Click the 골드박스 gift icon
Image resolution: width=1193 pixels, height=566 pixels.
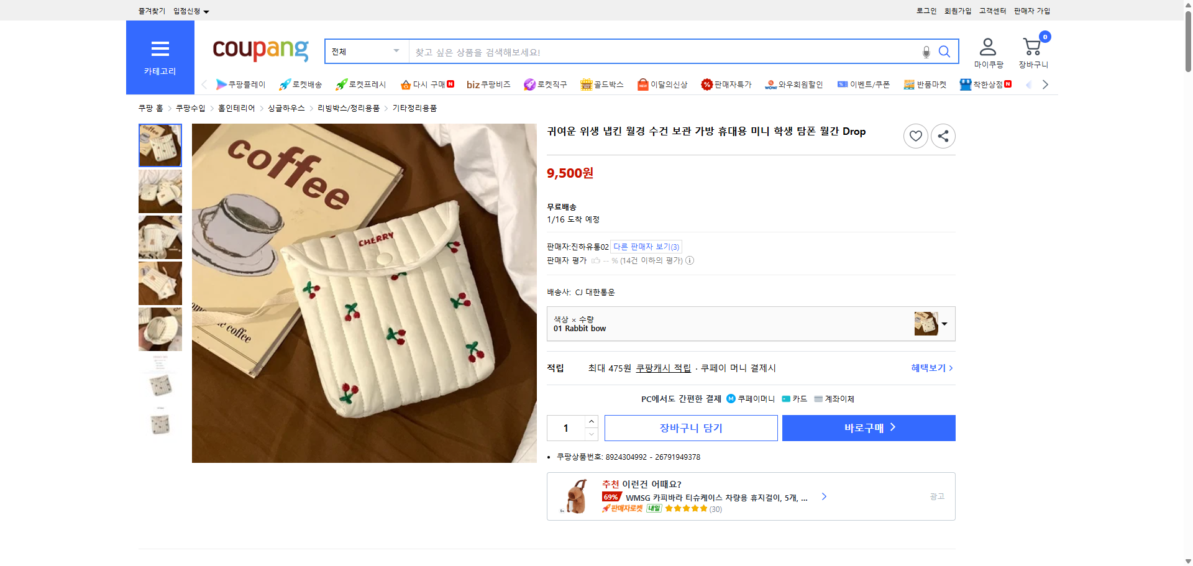coord(585,84)
